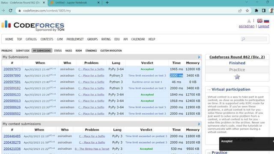Image resolution: width=274 pixels, height=154 pixels.
Task: Switch language with the UK flag icon
Action: click(260, 21)
